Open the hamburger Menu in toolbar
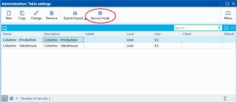 pos(228,15)
